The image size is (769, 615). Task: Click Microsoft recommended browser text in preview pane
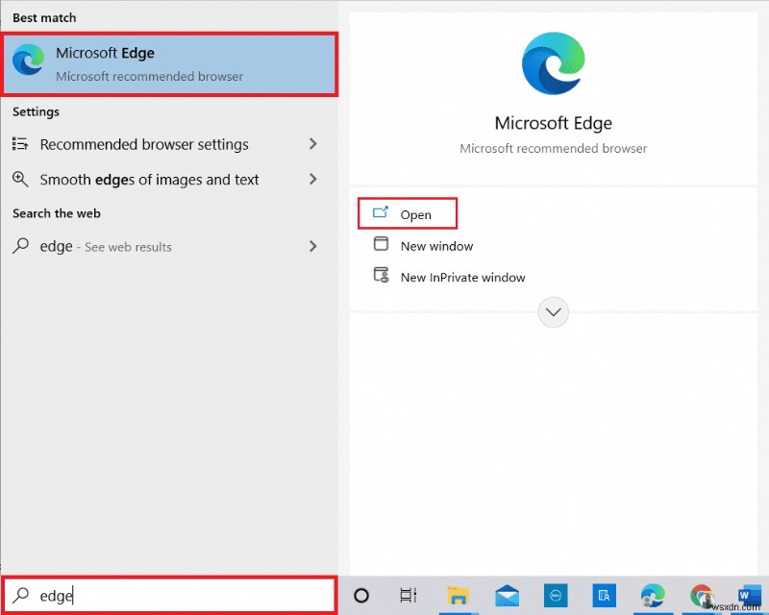coord(554,148)
